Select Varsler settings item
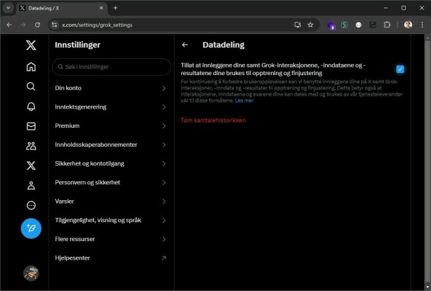 pyautogui.click(x=112, y=202)
